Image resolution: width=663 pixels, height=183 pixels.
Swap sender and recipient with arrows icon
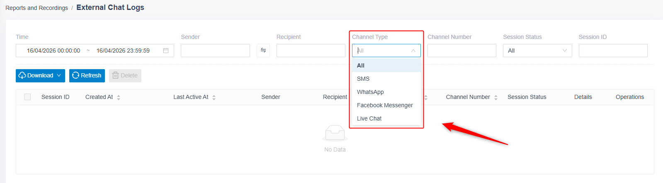pyautogui.click(x=263, y=51)
